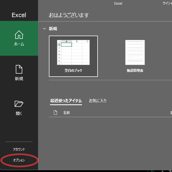Select the 開く label in sidebar

click(x=19, y=114)
